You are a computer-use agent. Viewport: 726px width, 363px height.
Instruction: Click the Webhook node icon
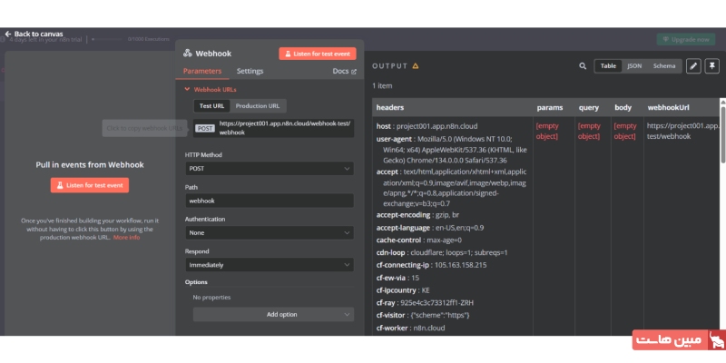tap(188, 54)
